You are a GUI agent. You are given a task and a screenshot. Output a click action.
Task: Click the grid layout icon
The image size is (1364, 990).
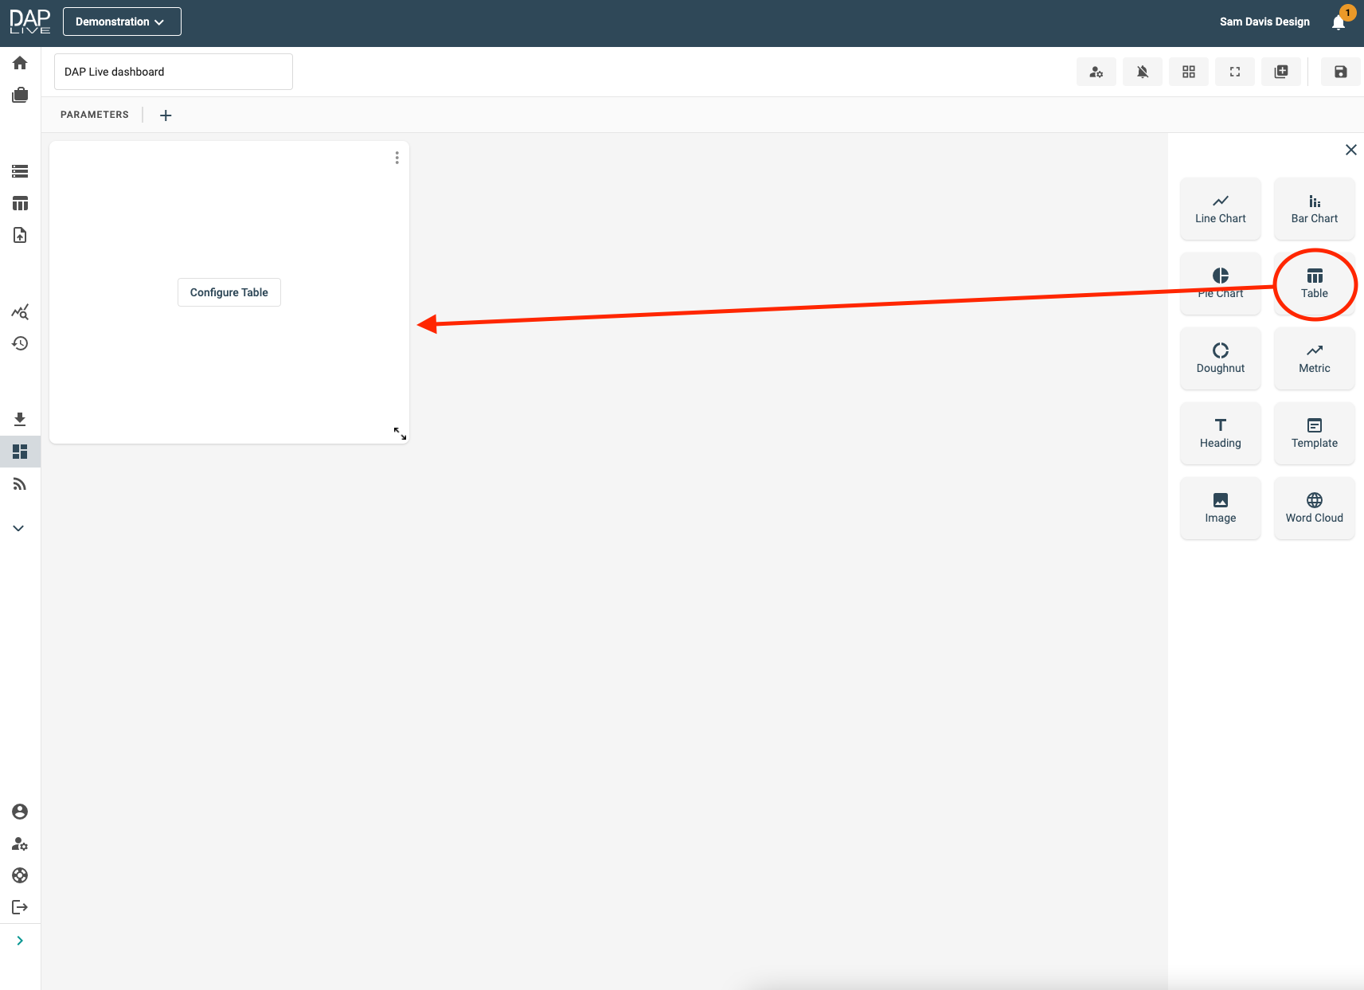pos(1188,72)
